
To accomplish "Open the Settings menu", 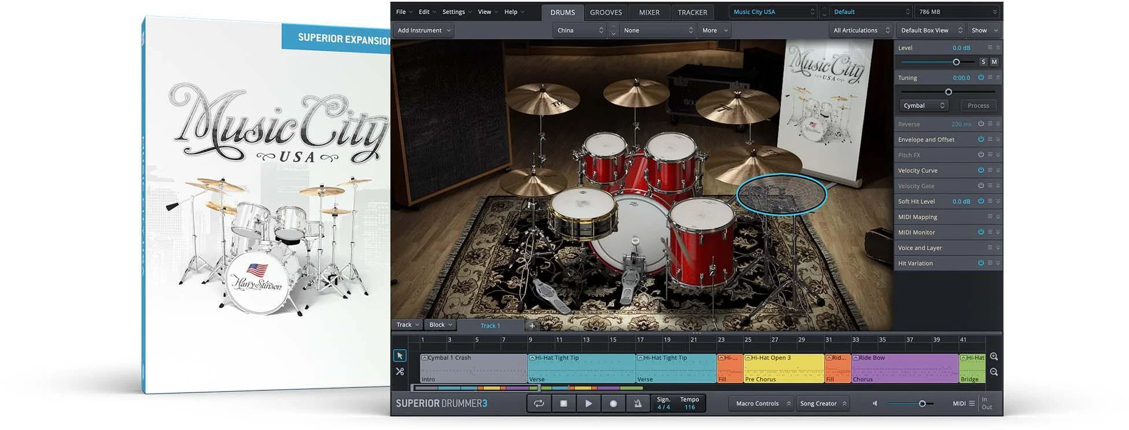I will [x=456, y=12].
